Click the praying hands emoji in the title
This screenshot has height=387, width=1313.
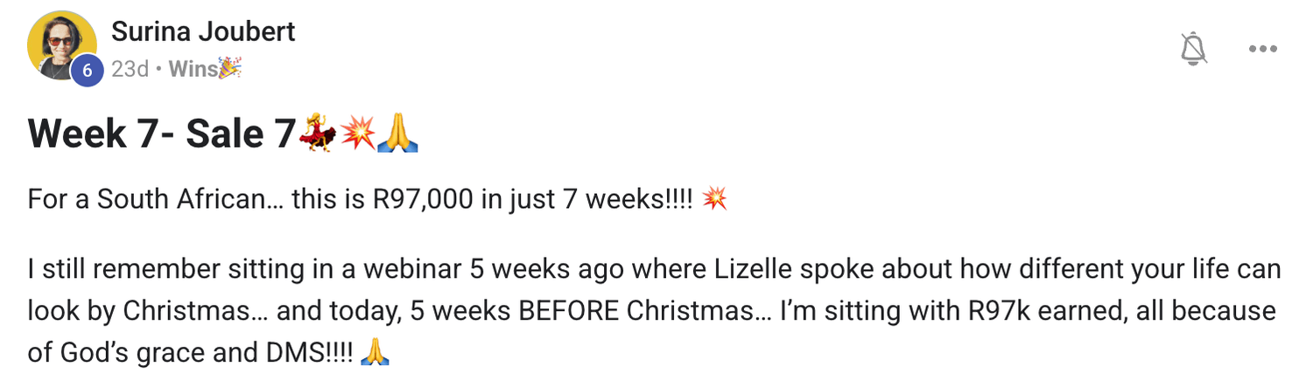397,134
